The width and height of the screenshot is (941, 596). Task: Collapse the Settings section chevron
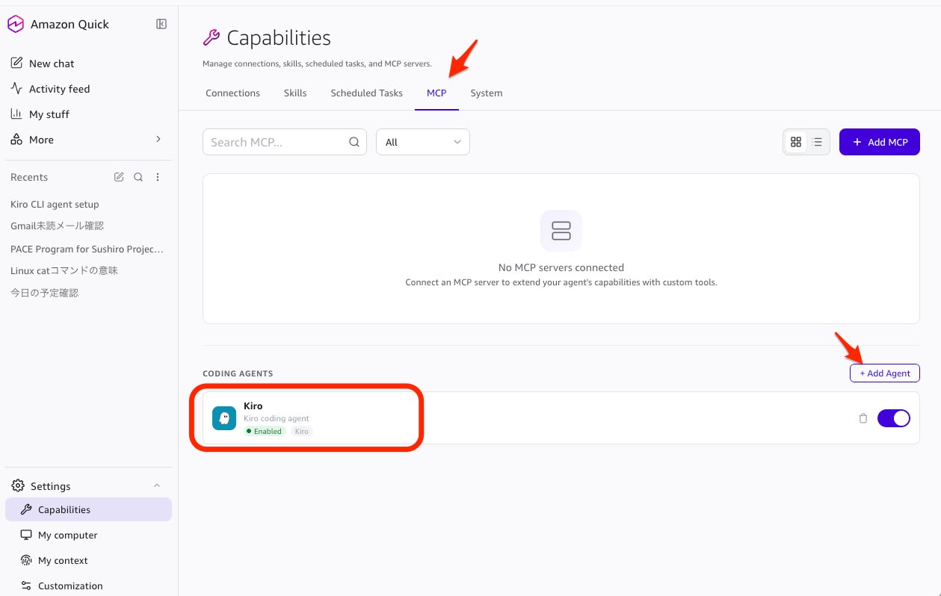157,486
